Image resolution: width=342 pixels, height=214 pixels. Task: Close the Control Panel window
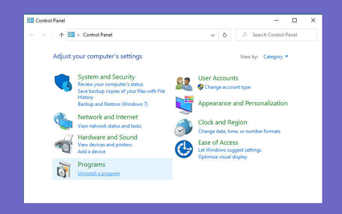[x=313, y=20]
